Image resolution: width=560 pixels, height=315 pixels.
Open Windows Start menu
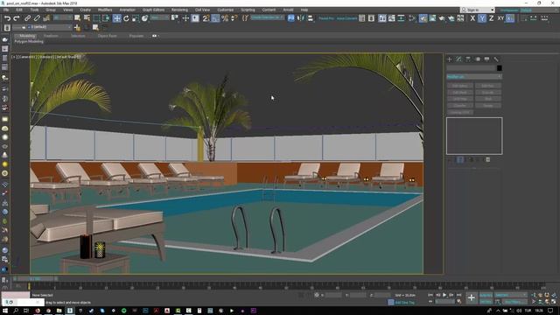tap(5, 311)
